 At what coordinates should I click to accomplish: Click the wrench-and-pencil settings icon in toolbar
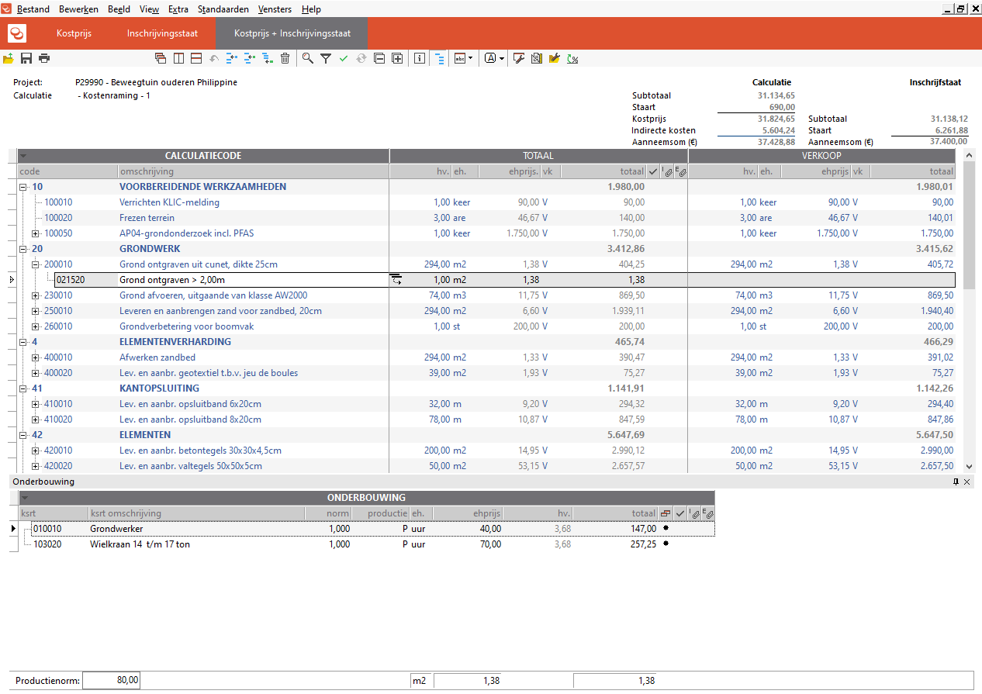pyautogui.click(x=518, y=58)
